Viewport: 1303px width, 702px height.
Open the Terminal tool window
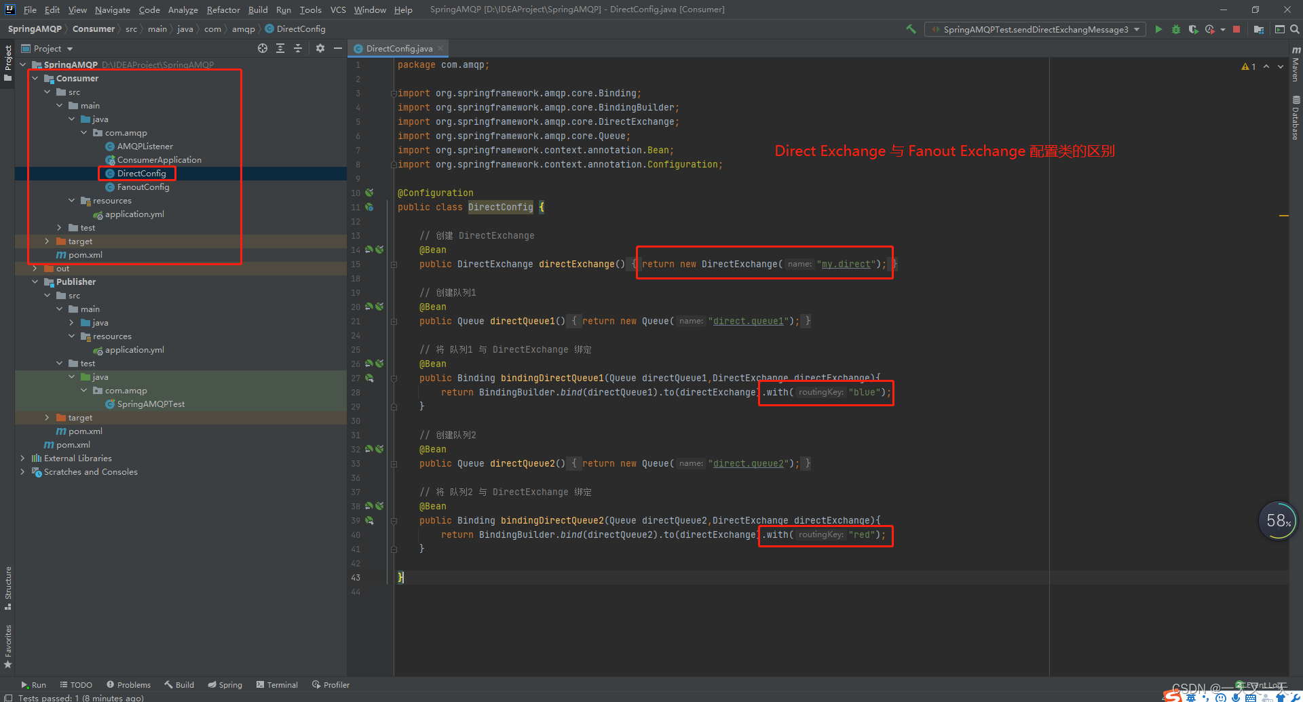pyautogui.click(x=277, y=685)
